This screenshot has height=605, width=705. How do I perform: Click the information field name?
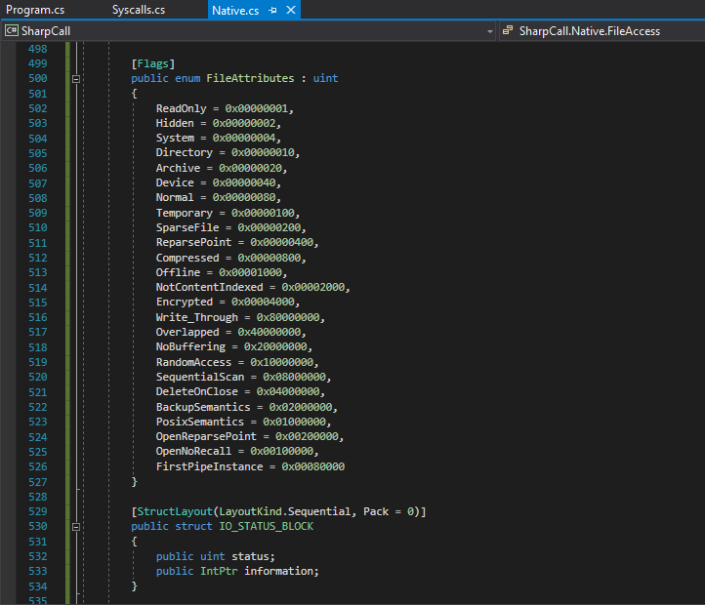pos(278,571)
